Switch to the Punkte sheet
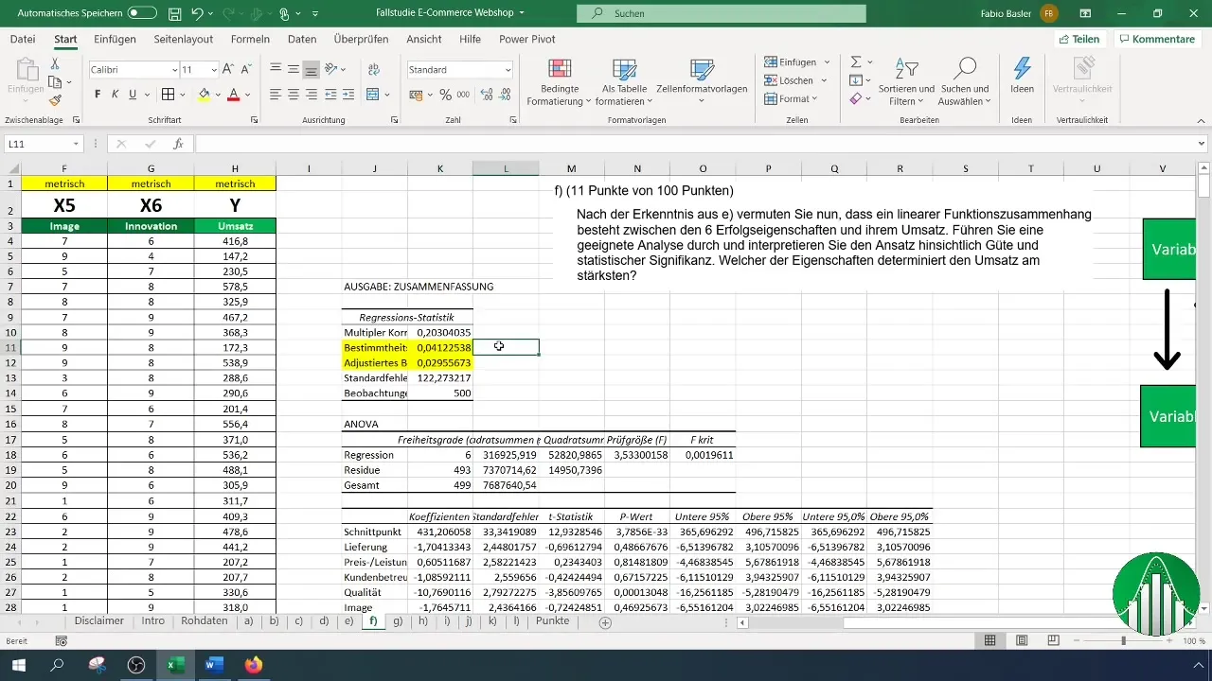Viewport: 1212px width, 681px height. coord(553,621)
